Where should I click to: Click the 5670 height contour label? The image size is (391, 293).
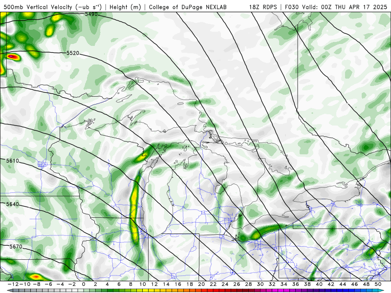16,247
